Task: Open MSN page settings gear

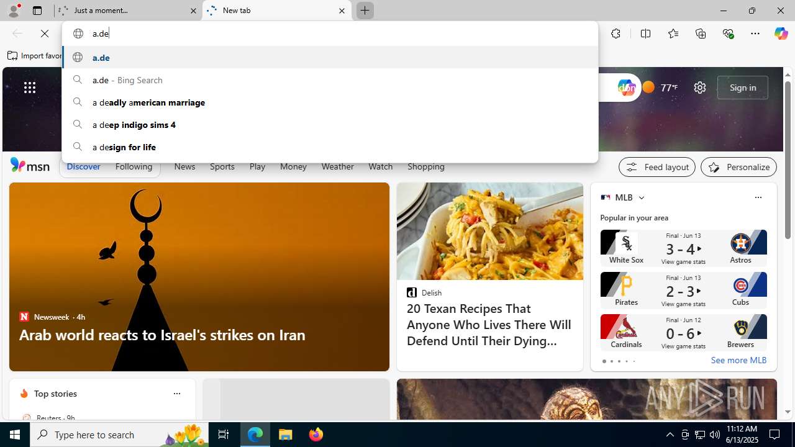Action: 700,88
